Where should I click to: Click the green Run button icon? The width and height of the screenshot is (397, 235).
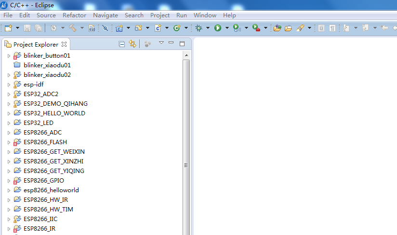(x=218, y=28)
